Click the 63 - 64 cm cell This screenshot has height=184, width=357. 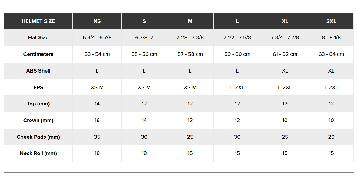point(331,54)
